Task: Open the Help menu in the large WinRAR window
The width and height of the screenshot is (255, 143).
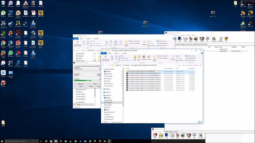Action: click(x=193, y=35)
